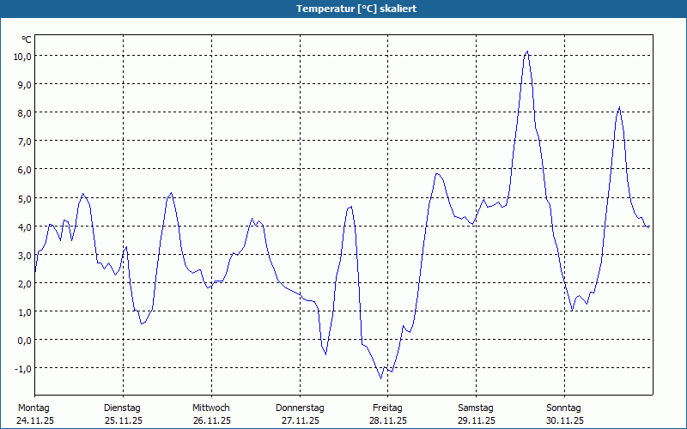Click the 10 °C peak on Samstag's curve

click(x=527, y=51)
